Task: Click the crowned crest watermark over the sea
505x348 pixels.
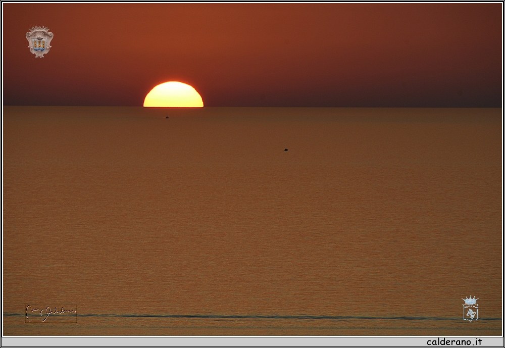Action: point(470,309)
